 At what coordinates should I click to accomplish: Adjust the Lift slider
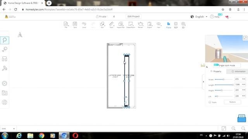coord(217,96)
